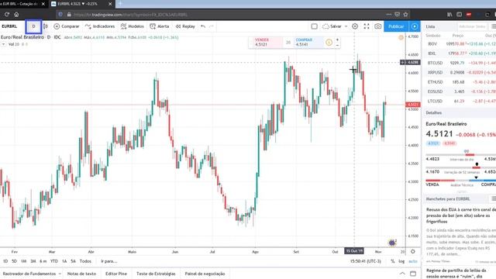This screenshot has width=496, height=279.
Task: Select the Todos time range
Action: coord(85,261)
